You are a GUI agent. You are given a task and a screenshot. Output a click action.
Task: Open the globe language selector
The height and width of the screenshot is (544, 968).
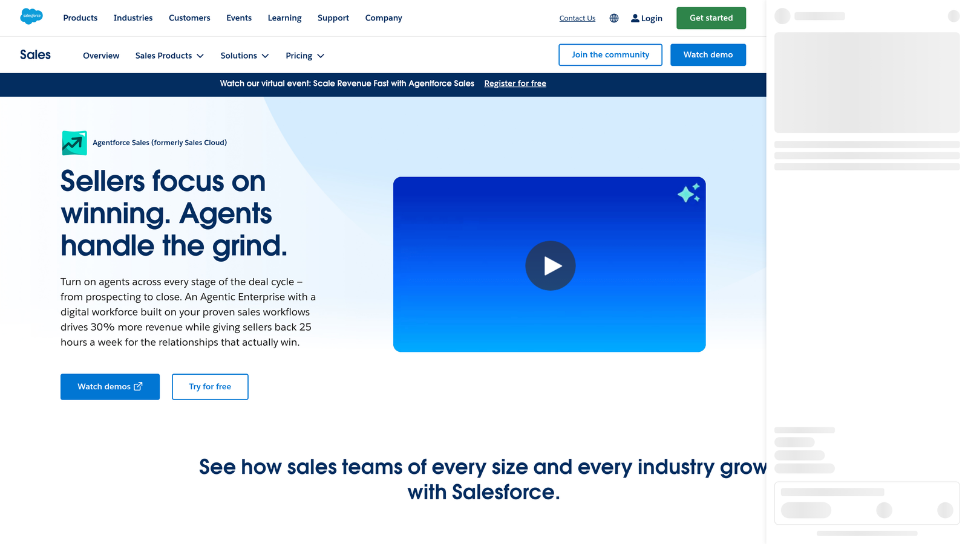[x=614, y=18]
